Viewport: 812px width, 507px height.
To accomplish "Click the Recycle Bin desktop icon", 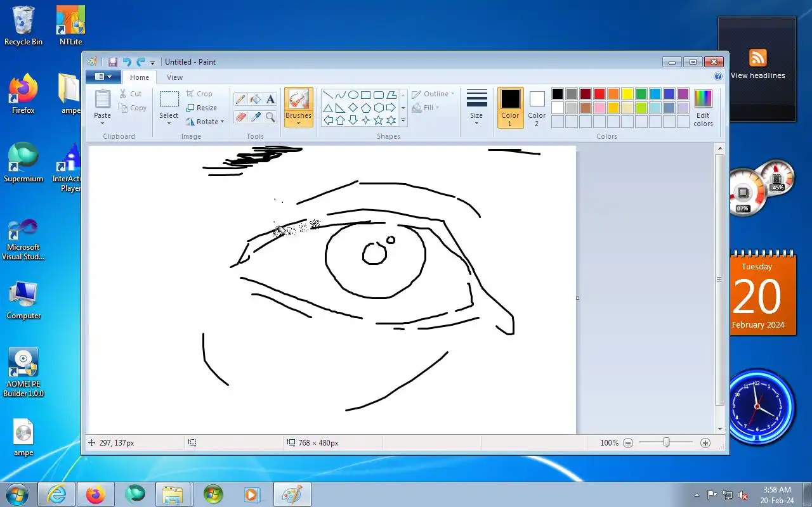I will 23,26.
